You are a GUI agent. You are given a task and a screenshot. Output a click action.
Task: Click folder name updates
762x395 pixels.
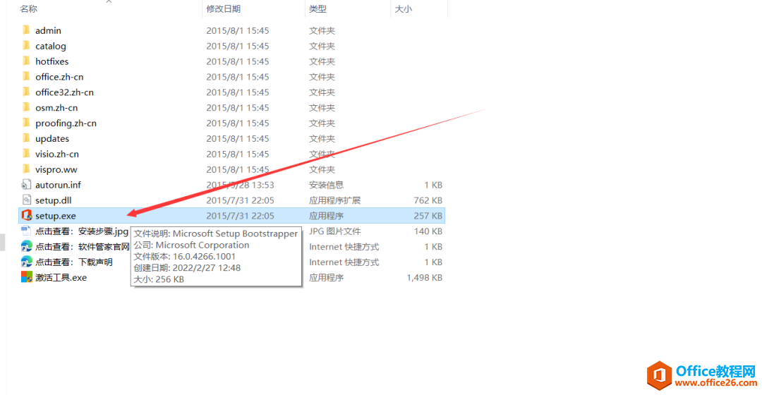[52, 138]
